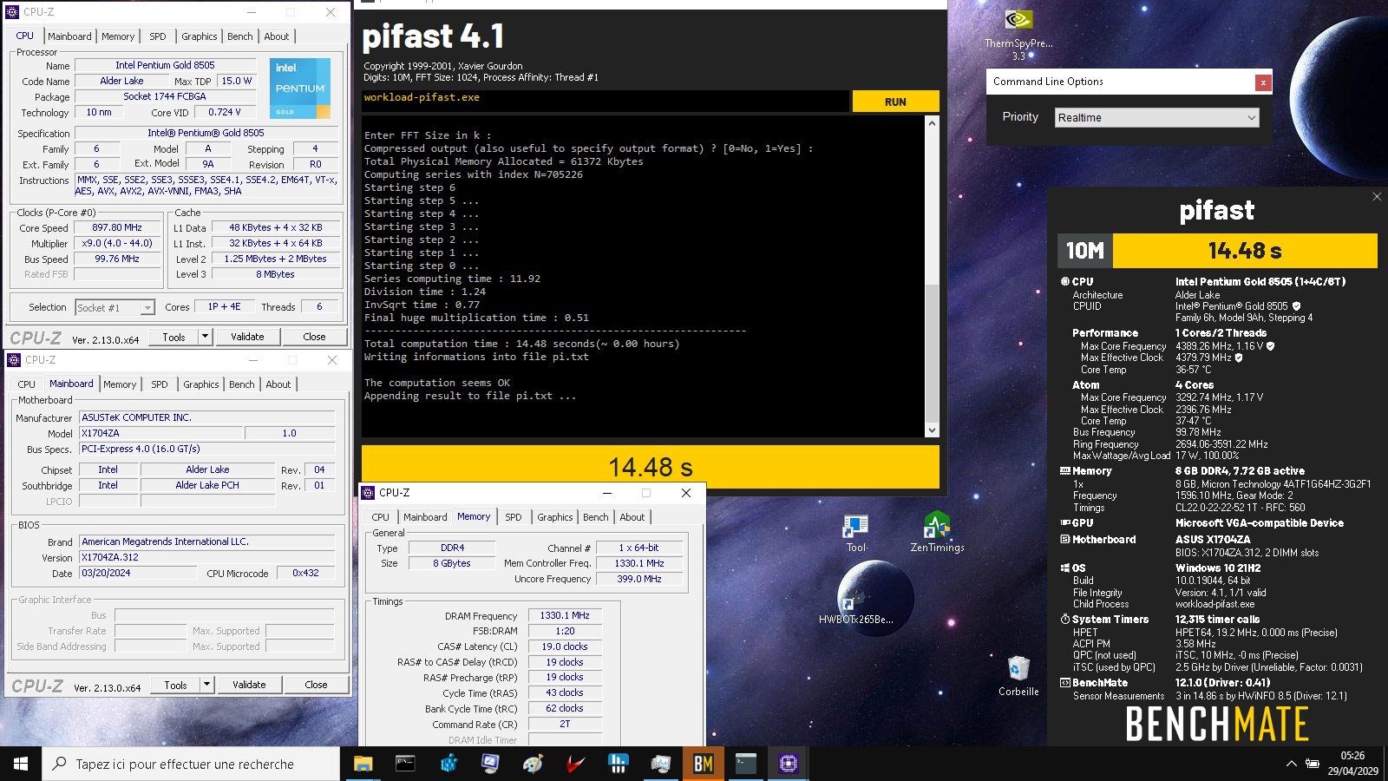
Task: Click the taskbar search box
Action: (x=191, y=764)
